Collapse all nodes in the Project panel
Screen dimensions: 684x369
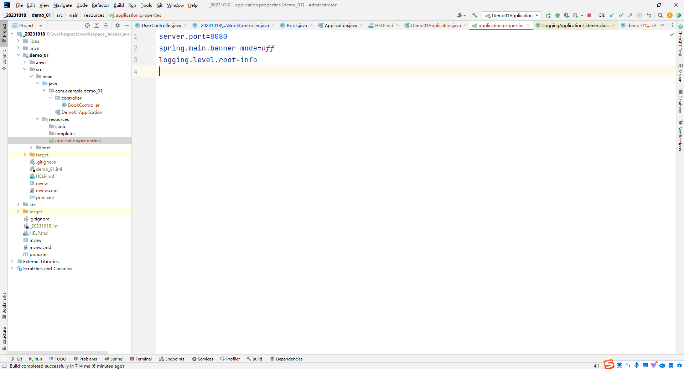coord(106,25)
